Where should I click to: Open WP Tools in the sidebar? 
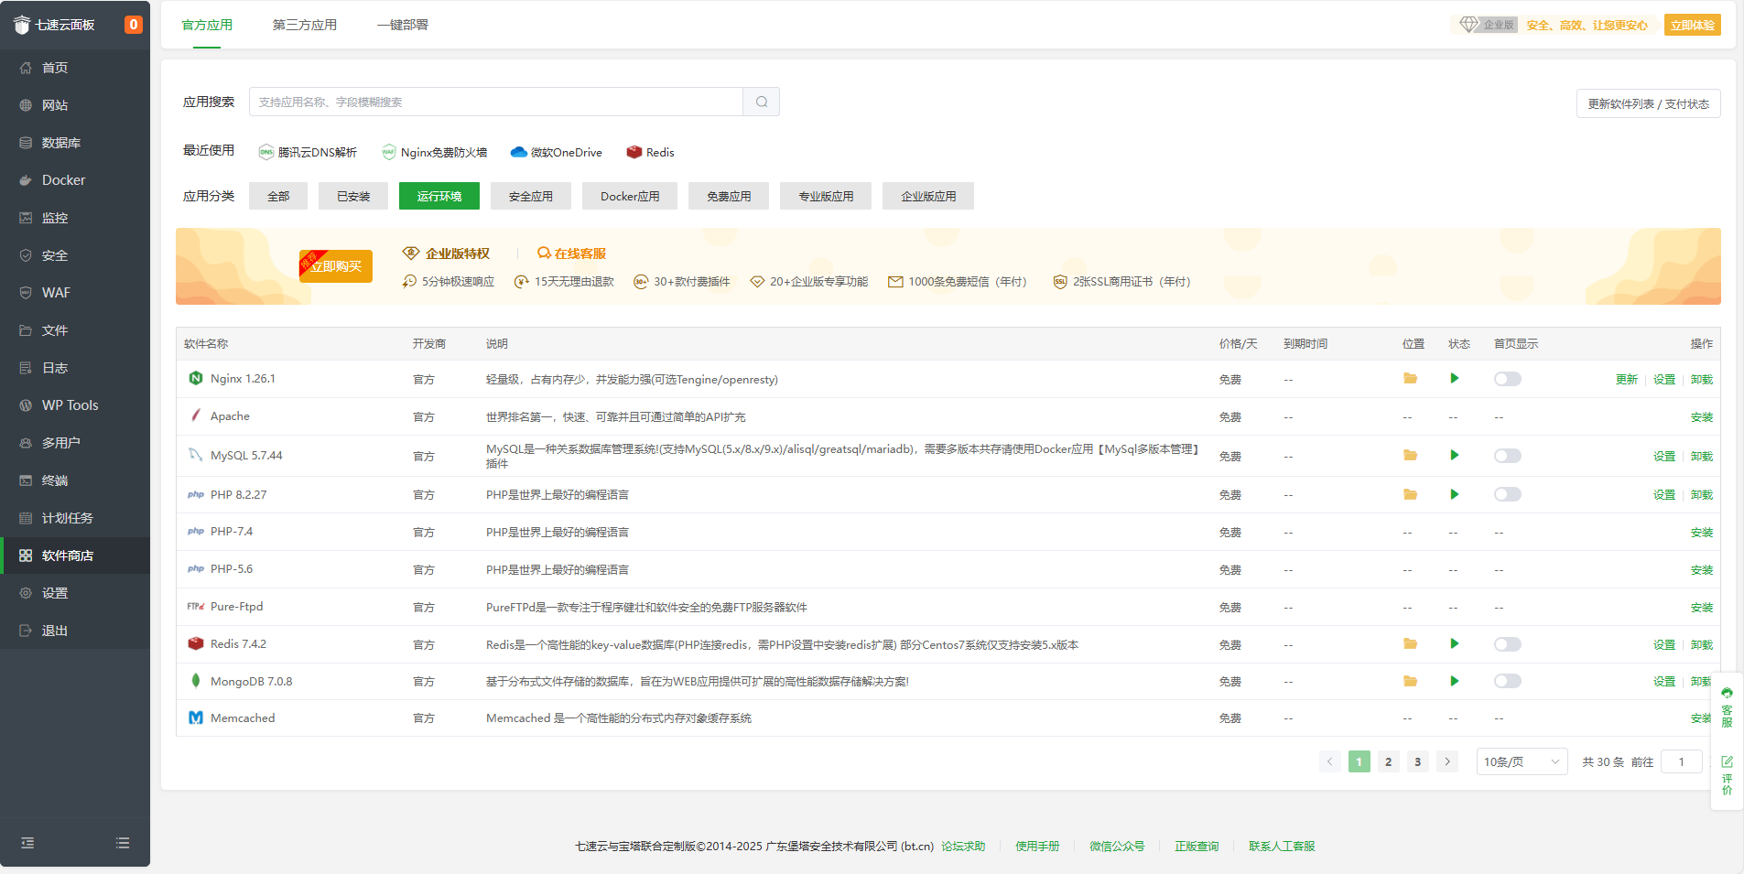pos(75,405)
